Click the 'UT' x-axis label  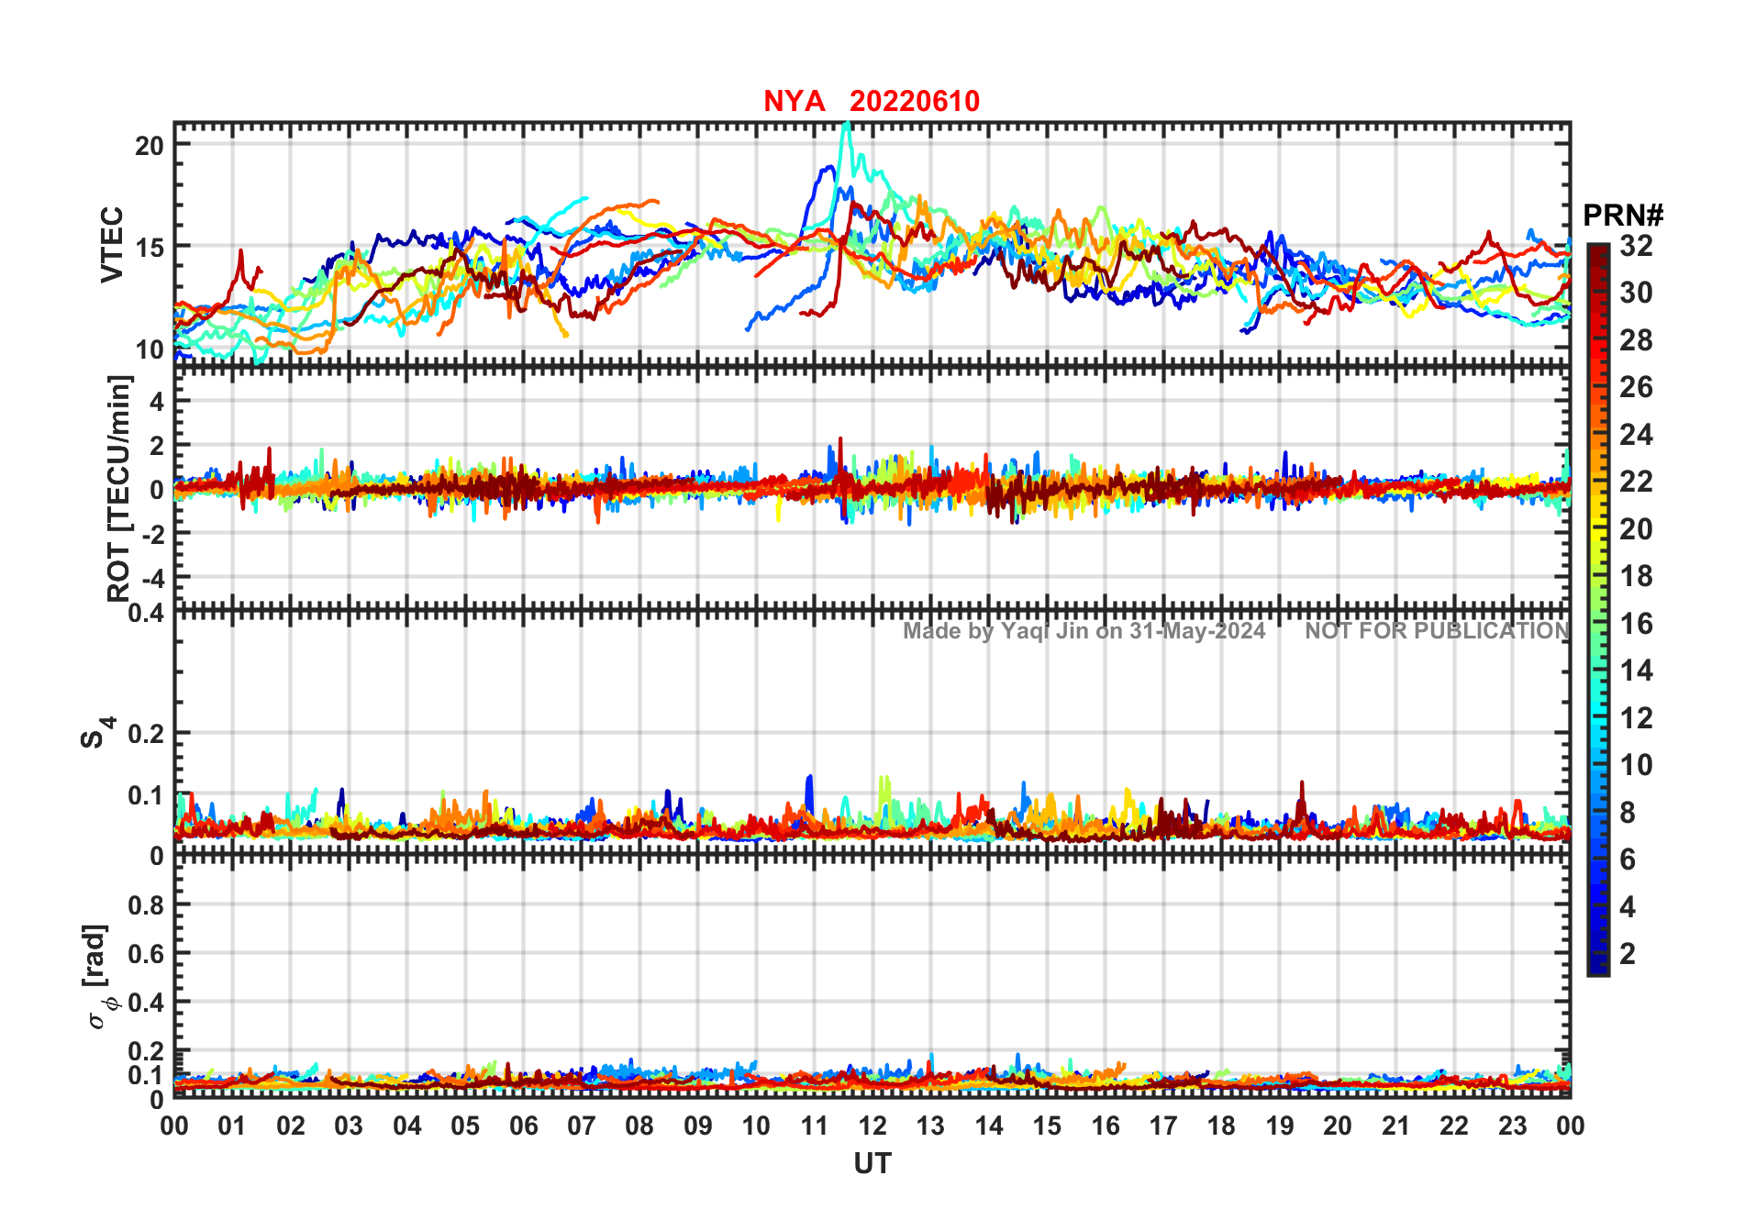872,1164
